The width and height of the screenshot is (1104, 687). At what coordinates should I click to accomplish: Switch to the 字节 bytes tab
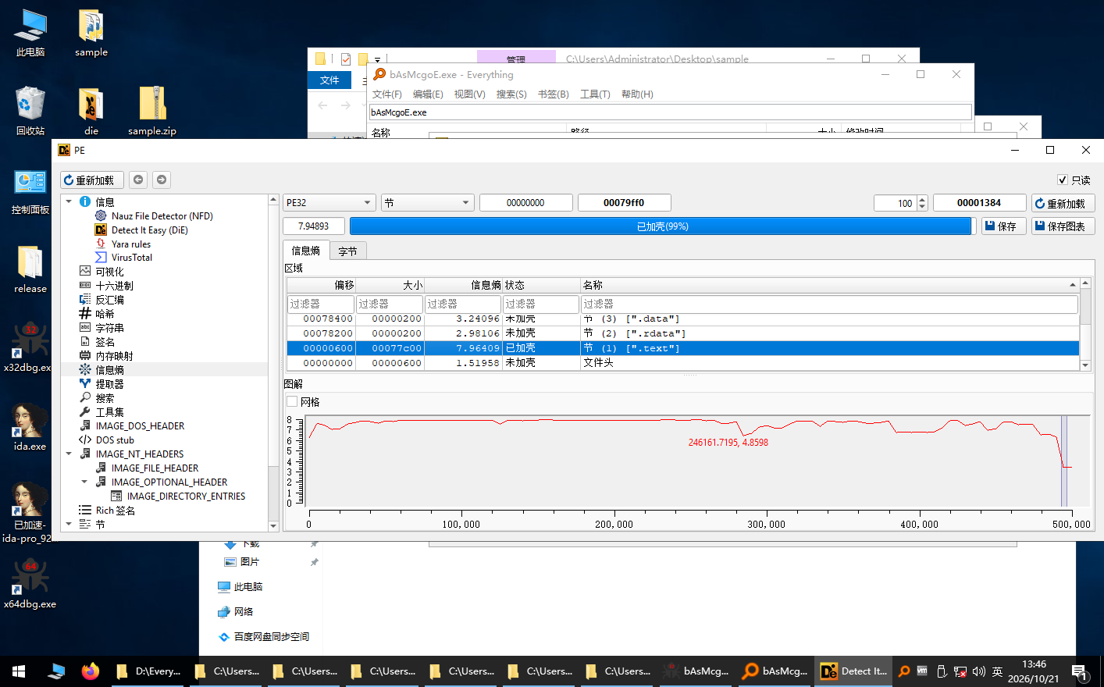click(347, 251)
